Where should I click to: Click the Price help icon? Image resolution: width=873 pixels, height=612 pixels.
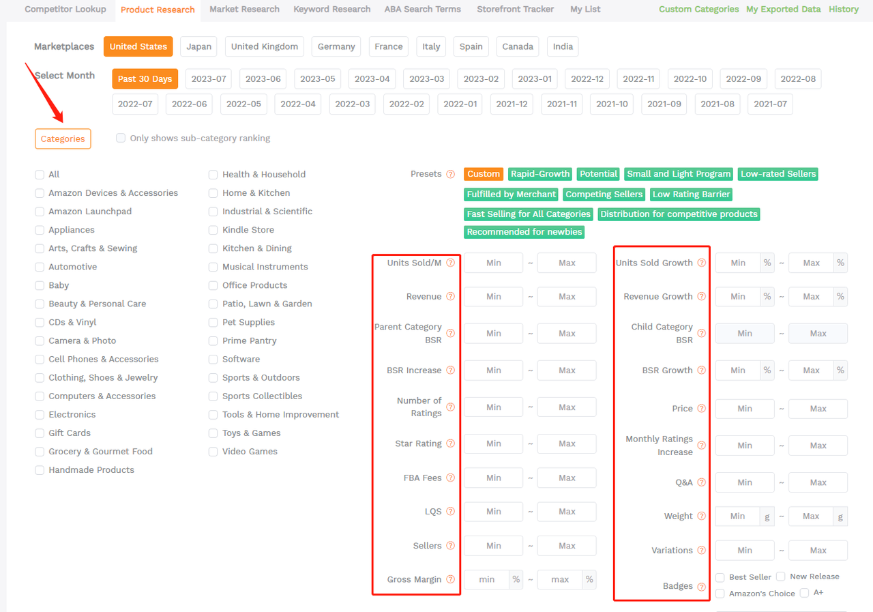[701, 409]
